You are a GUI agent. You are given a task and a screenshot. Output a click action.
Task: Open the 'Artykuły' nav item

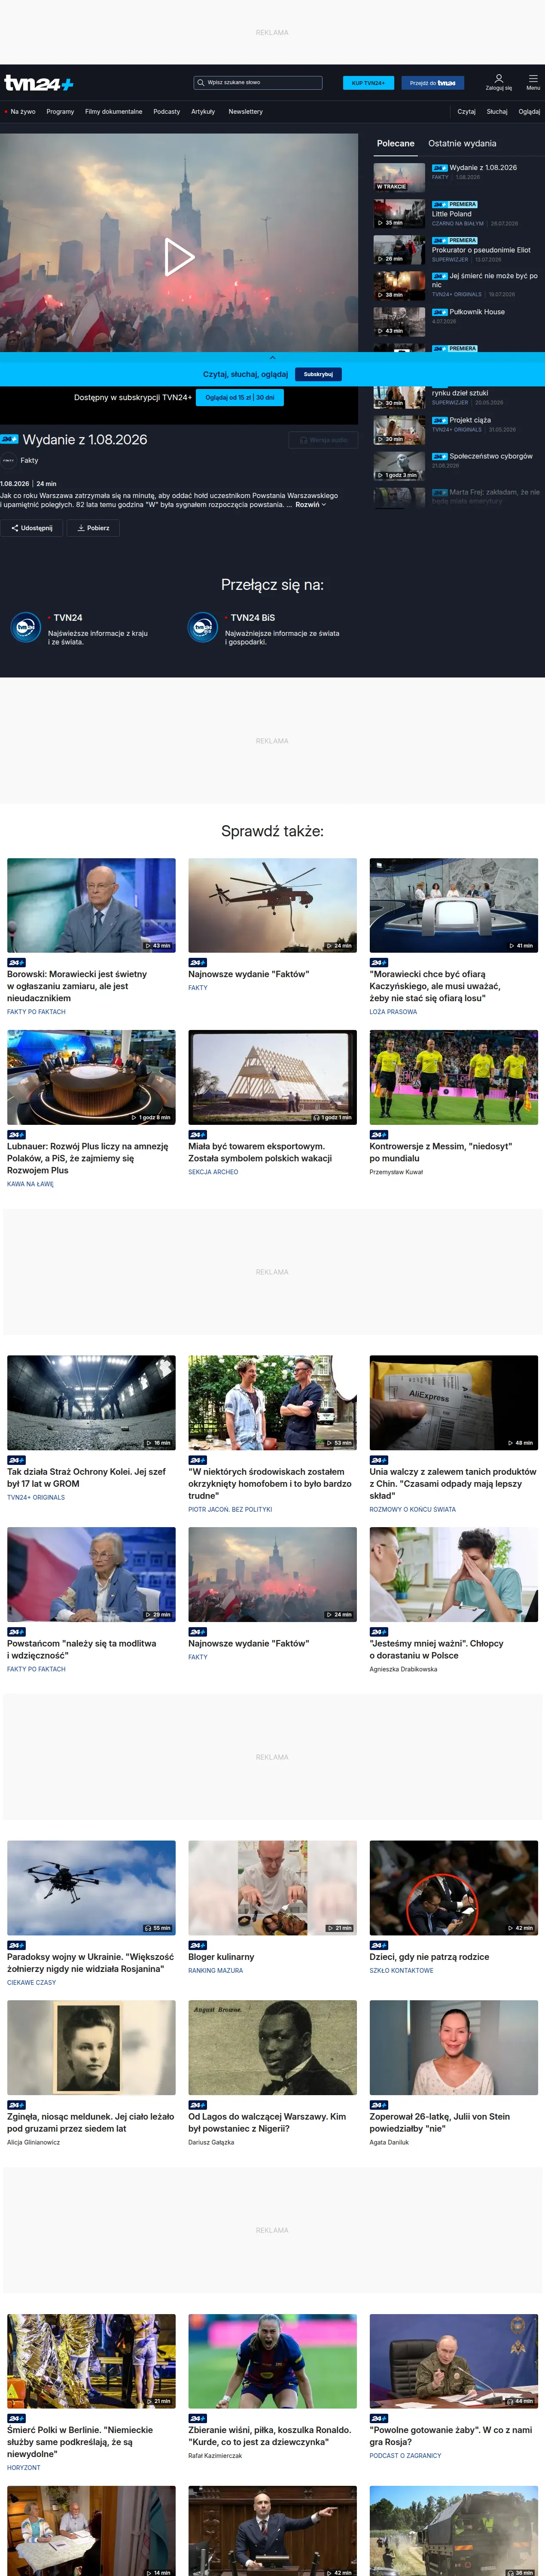click(203, 112)
